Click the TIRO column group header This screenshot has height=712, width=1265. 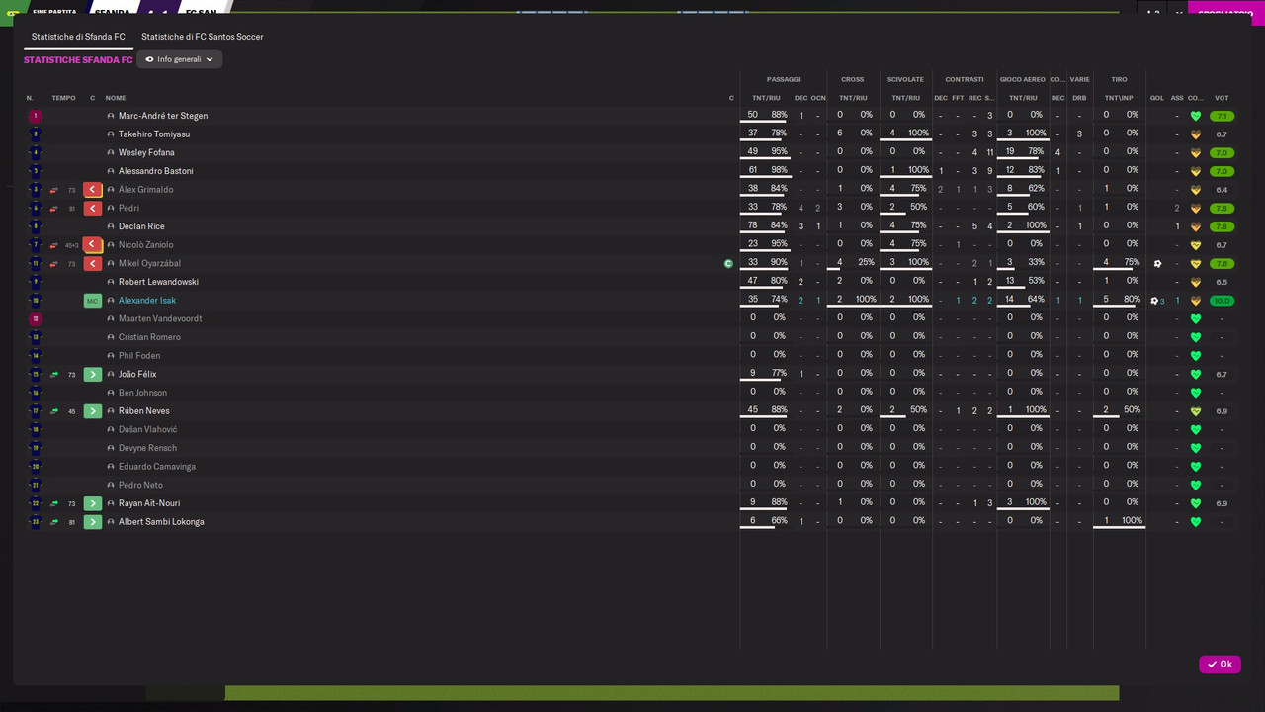[x=1119, y=79]
